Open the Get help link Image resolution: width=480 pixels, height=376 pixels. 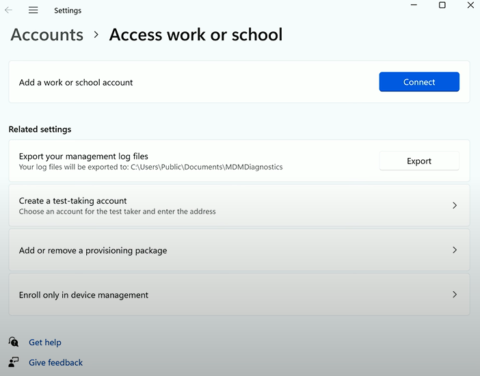45,342
